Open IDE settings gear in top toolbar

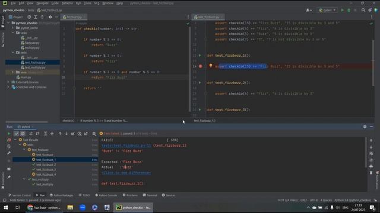tap(370, 10)
